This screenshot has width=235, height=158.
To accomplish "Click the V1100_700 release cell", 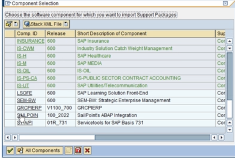I will coord(60,108).
